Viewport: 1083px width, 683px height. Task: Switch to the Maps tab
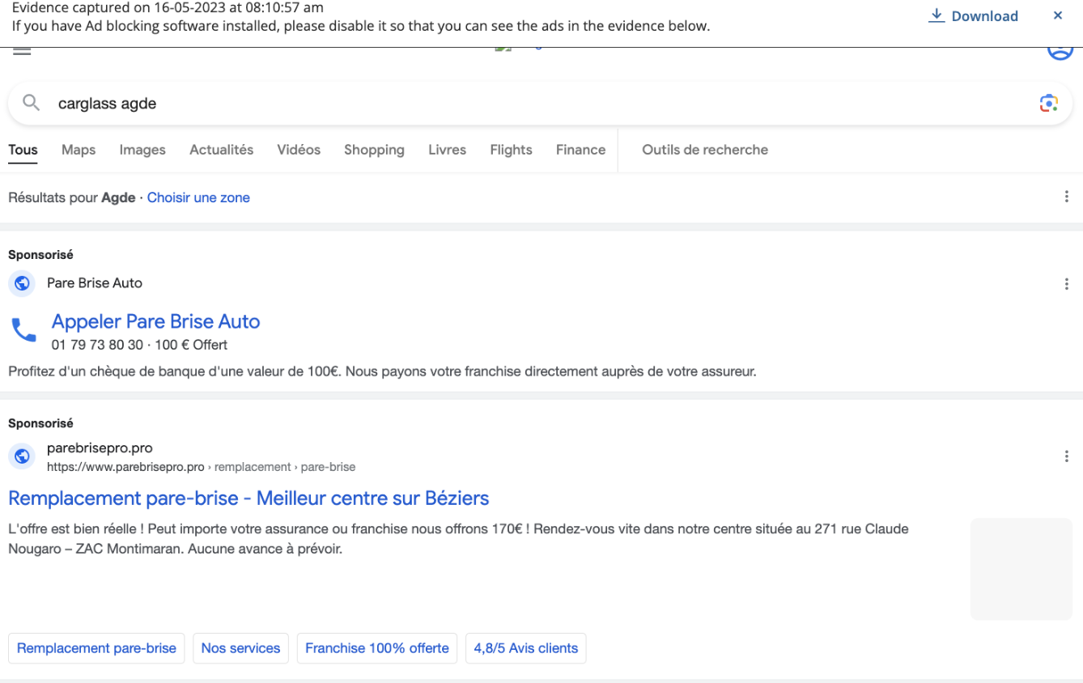click(79, 150)
